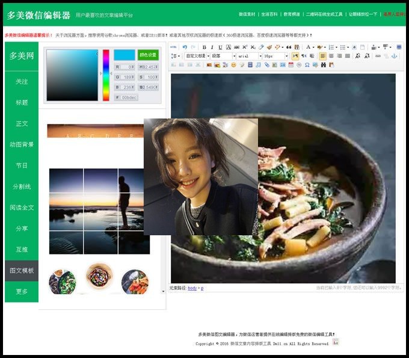The width and height of the screenshot is (409, 358).
Task: Click the undo arrow icon
Action: (x=185, y=47)
